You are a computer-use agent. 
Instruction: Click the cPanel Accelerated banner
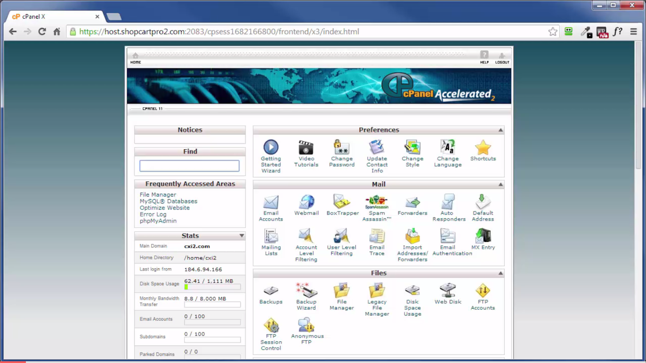[x=319, y=86]
